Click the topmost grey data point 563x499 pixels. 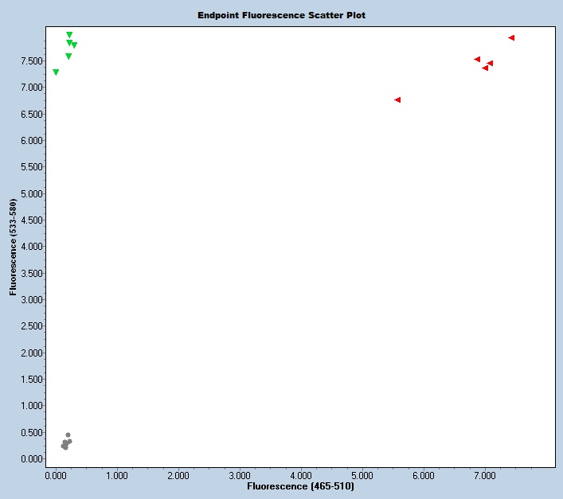pyautogui.click(x=68, y=435)
